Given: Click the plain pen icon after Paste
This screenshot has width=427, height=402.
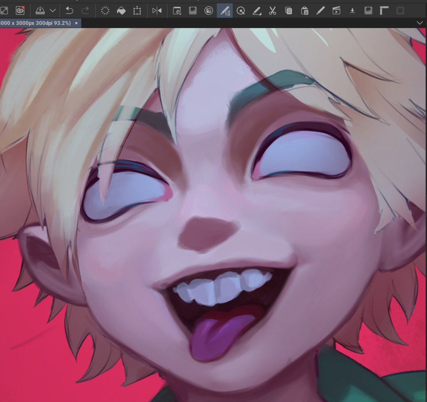Looking at the screenshot, I should click(x=321, y=11).
